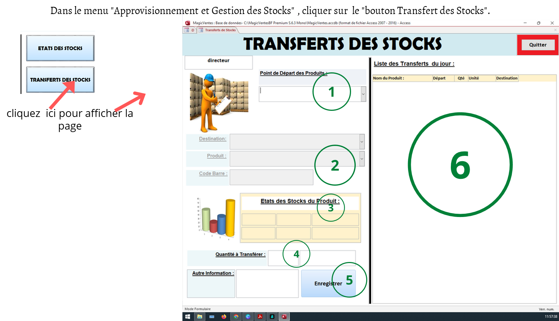559x321 pixels.
Task: Open the Destination dropdown list
Action: coord(361,142)
